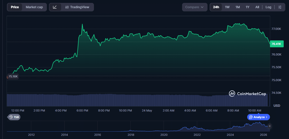Click the 76.00K axis label
289x139 pixels.
tap(276, 54)
